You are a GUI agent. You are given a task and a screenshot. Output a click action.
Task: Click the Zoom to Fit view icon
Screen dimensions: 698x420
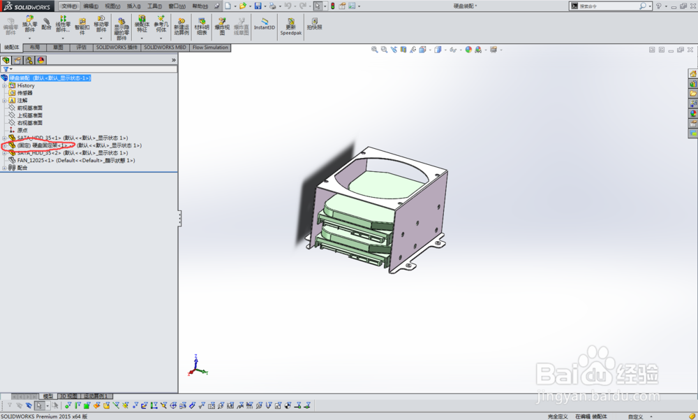[374, 50]
